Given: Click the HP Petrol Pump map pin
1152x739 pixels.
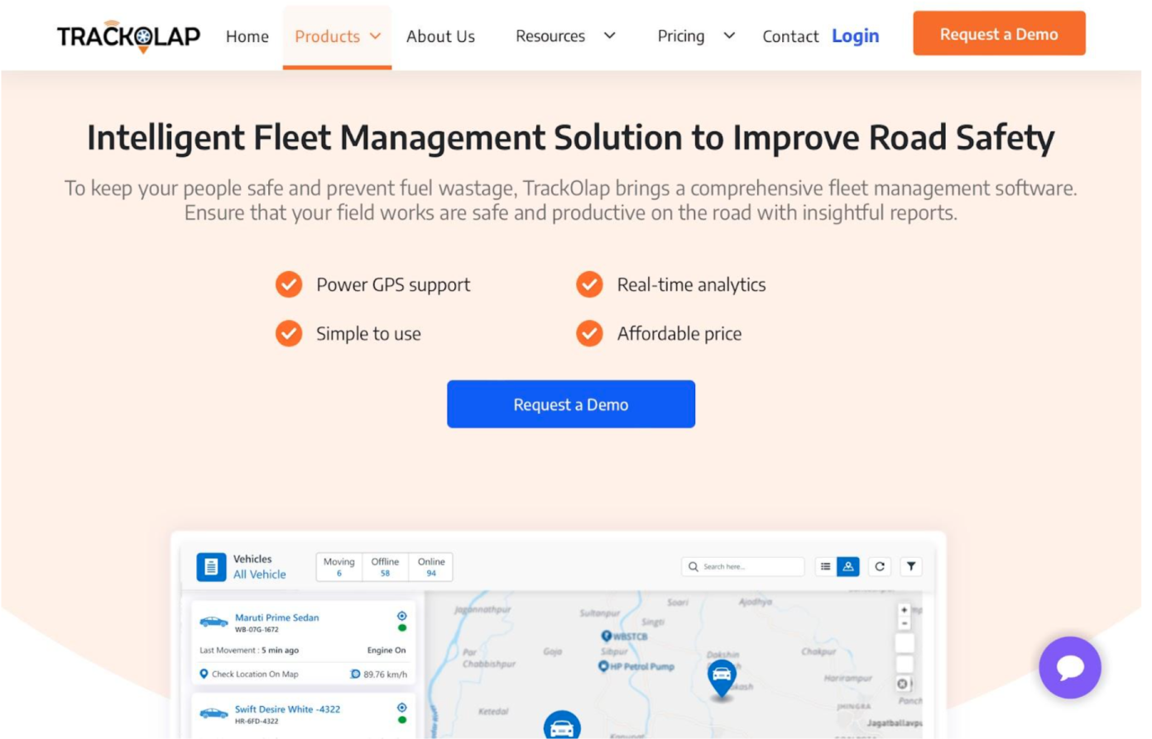Looking at the screenshot, I should 603,666.
